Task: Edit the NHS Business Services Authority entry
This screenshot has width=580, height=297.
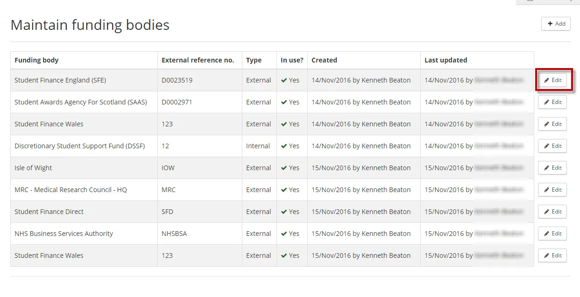Action: pos(552,234)
